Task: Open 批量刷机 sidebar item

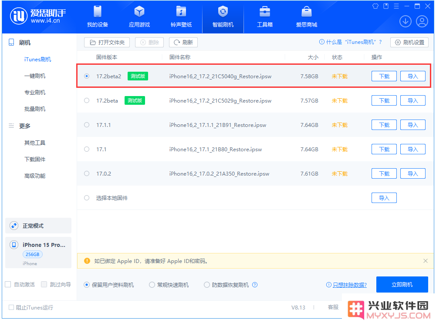Action: pyautogui.click(x=35, y=109)
